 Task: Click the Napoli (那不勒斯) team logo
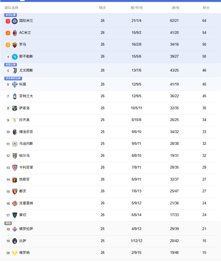(15, 57)
